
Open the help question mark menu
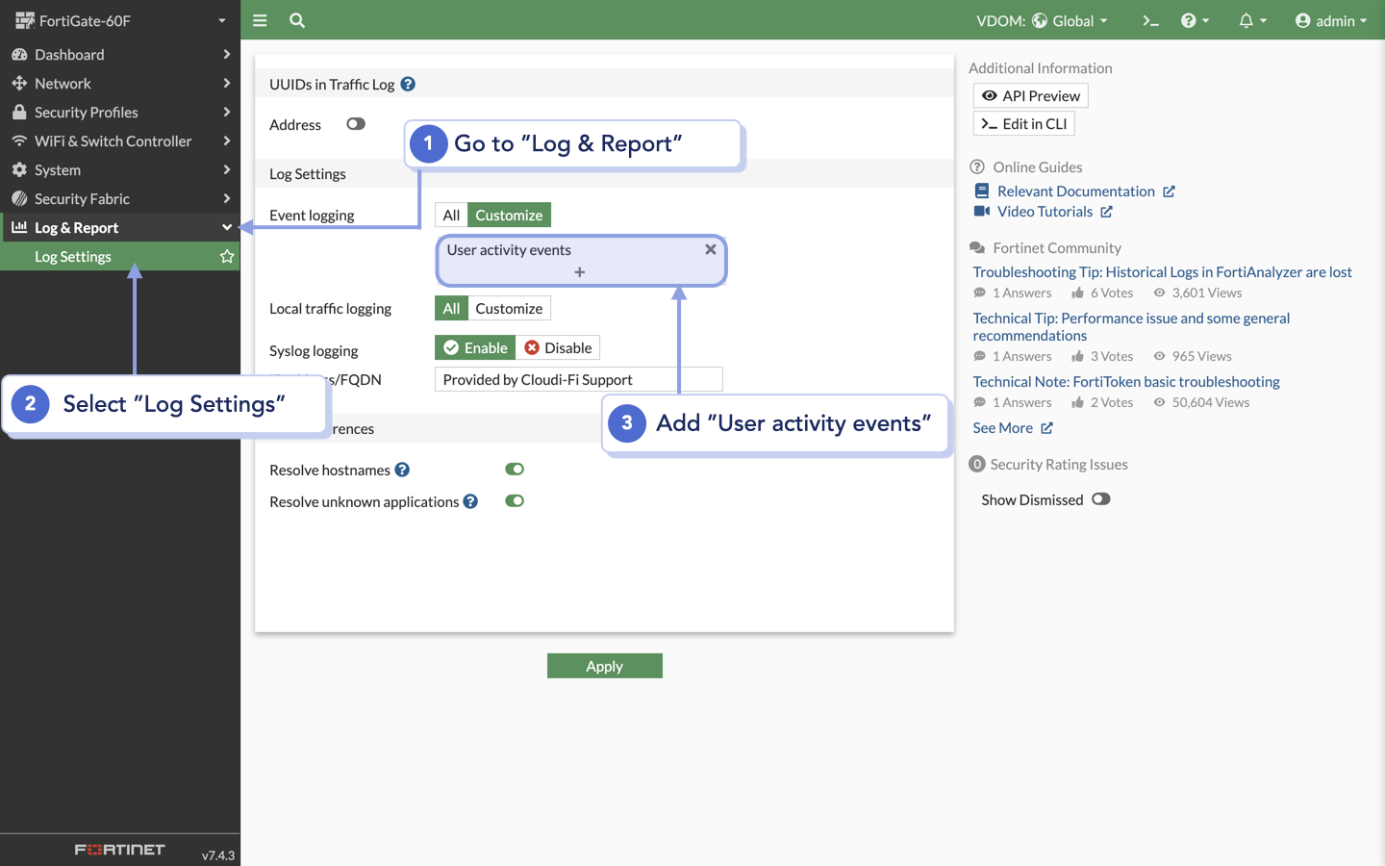1192,20
